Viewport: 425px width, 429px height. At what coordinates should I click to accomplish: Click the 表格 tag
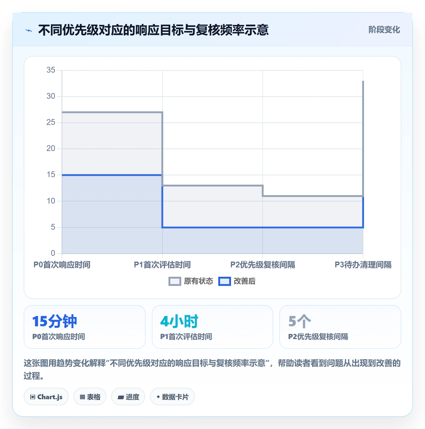point(90,397)
